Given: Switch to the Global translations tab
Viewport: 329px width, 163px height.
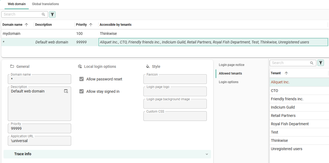Looking at the screenshot, I should (45, 4).
